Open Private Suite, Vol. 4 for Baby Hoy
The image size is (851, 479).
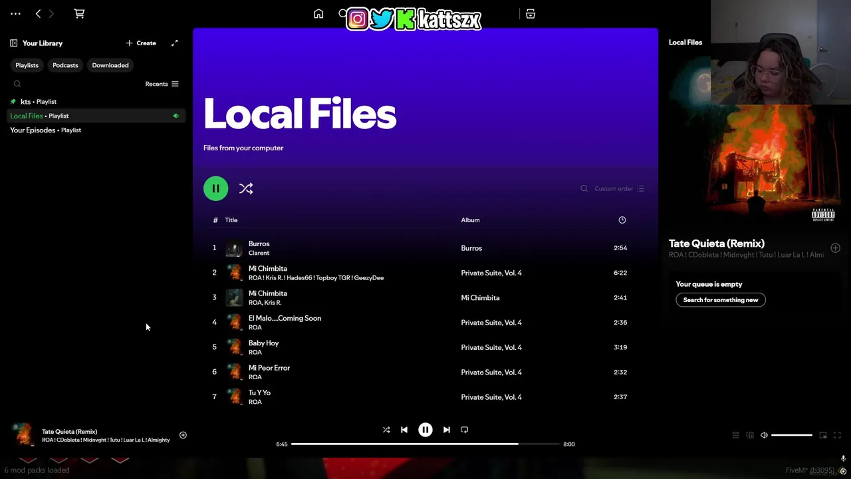491,347
